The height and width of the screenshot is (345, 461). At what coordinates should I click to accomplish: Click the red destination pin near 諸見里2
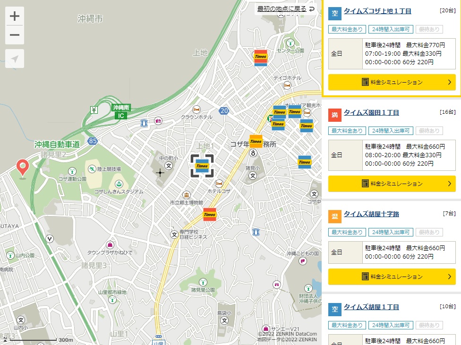[x=23, y=168]
